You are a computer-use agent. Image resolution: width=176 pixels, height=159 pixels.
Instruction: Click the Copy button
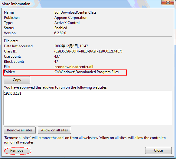(17, 80)
